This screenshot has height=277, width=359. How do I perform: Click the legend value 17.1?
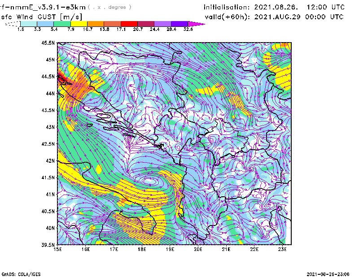[121, 29]
